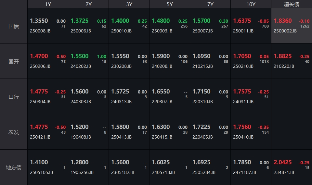Open bond code 190408.IB
Screen dimensions: 312x185
pyautogui.click(x=81, y=137)
